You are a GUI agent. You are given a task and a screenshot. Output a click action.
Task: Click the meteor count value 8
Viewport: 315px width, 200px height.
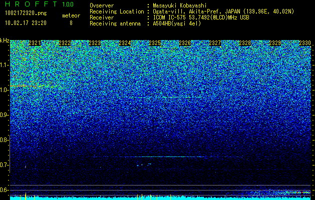tap(71, 23)
